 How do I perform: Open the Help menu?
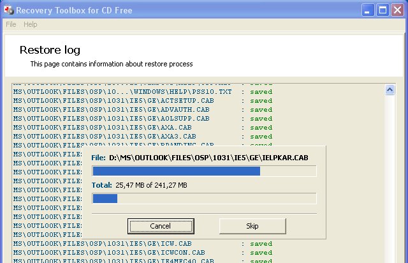click(x=31, y=24)
